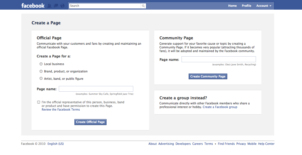Click the Create a Page heading
Screen dimensions: 302x155
(x=46, y=23)
